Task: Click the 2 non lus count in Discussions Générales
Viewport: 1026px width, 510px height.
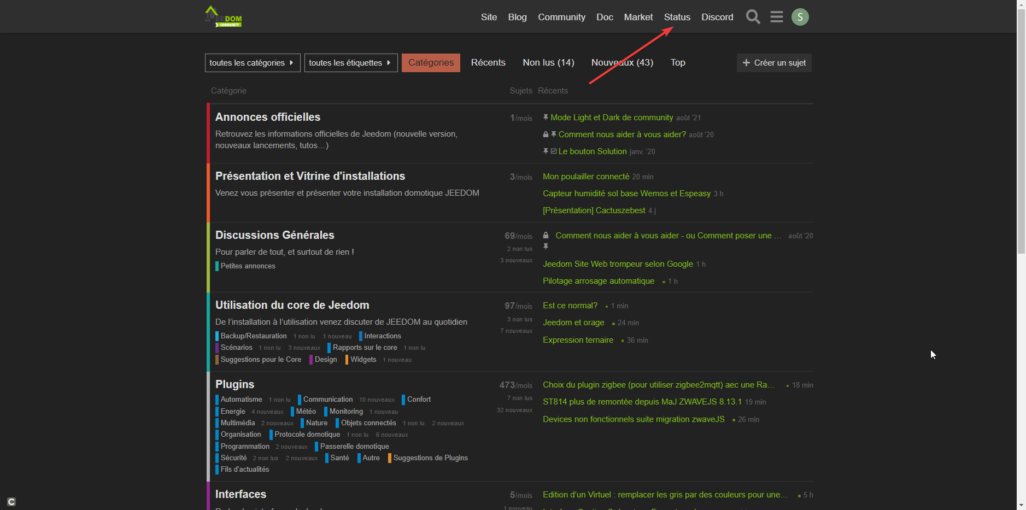Action: pyautogui.click(x=519, y=249)
